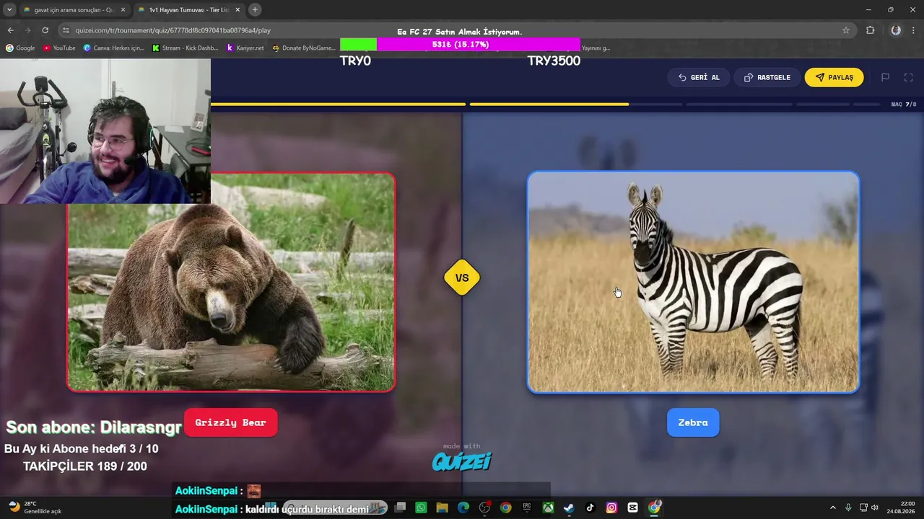The height and width of the screenshot is (519, 924).
Task: Go back using the browser back arrow
Action: pos(10,30)
